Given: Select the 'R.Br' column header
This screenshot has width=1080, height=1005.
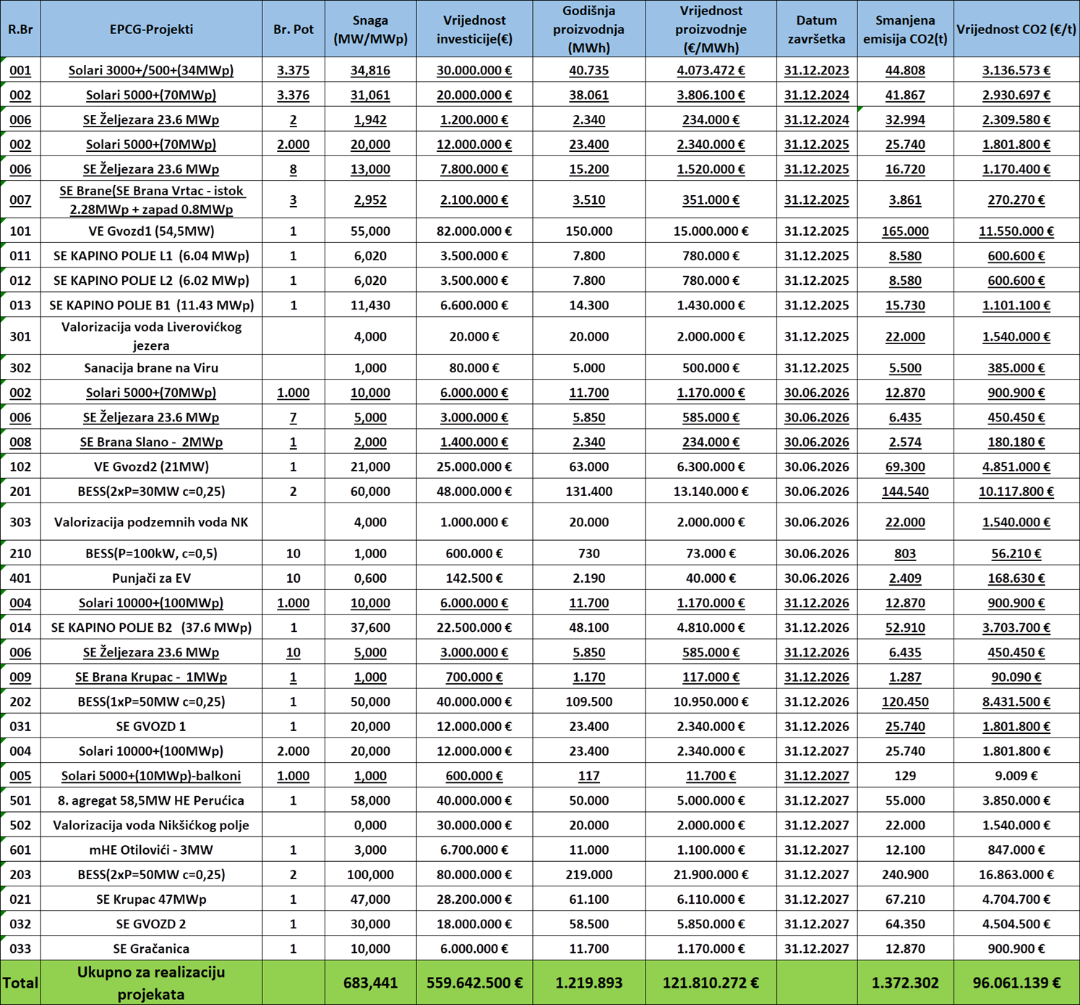Looking at the screenshot, I should coord(20,29).
